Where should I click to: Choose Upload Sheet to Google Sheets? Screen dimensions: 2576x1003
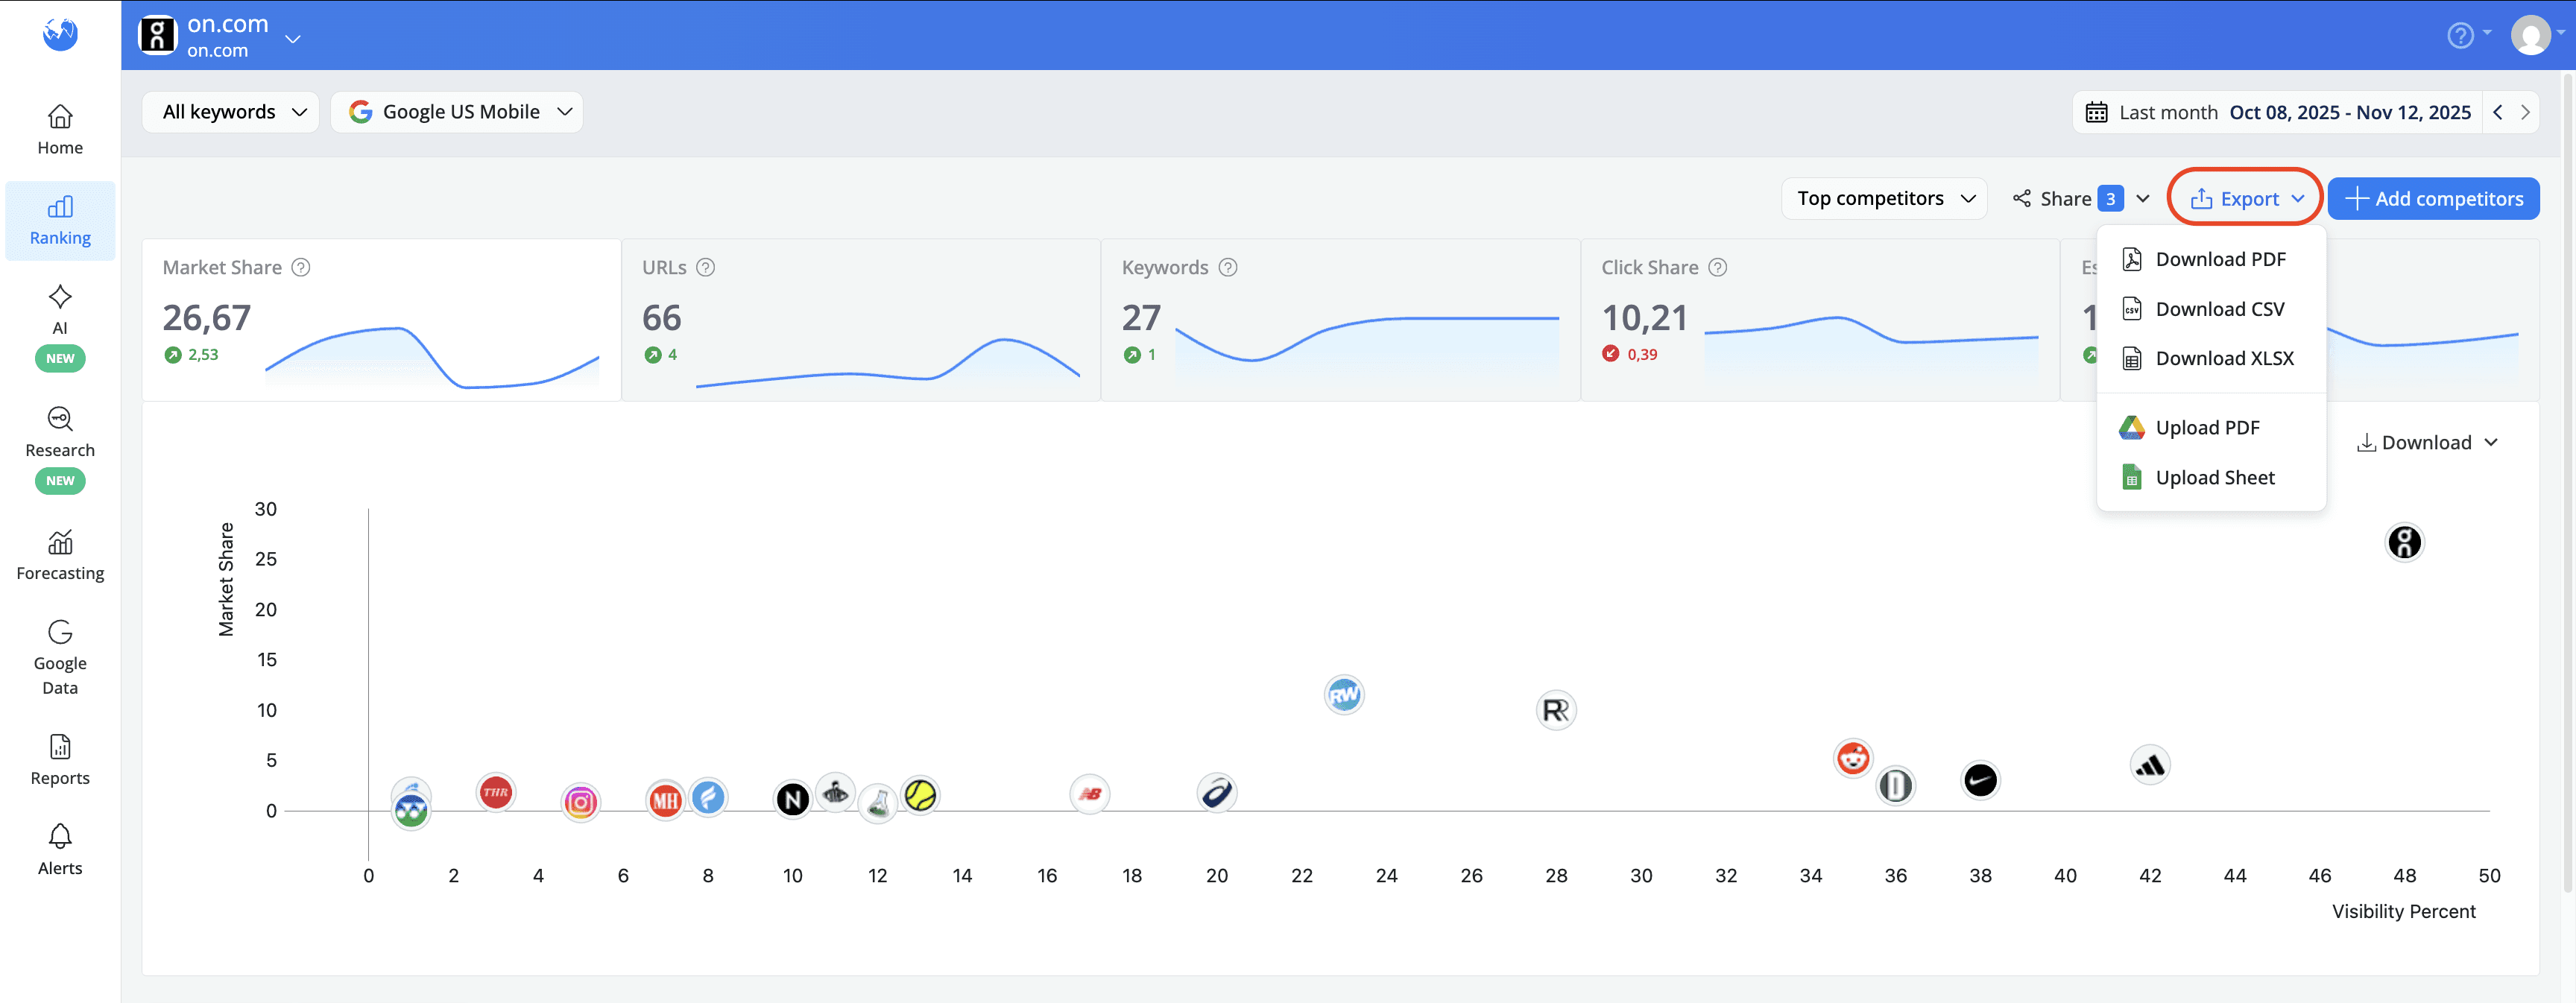point(2211,478)
